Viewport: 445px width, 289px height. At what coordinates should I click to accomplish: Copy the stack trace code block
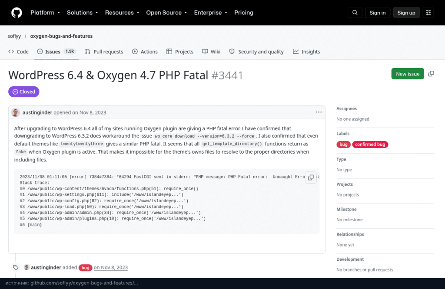coord(311,177)
